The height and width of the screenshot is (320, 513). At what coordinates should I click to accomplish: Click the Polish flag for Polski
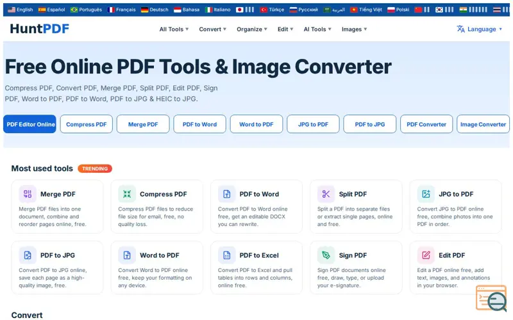tap(391, 10)
